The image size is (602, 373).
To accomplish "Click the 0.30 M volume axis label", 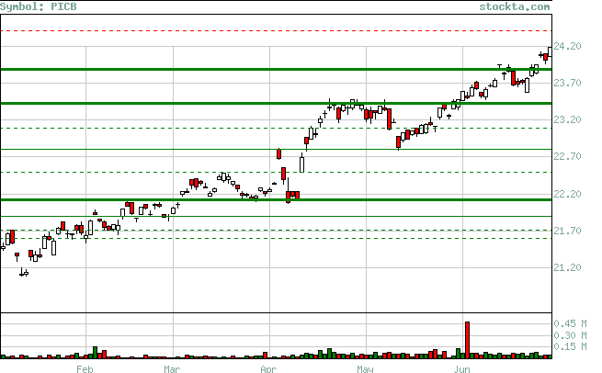I will (x=570, y=335).
